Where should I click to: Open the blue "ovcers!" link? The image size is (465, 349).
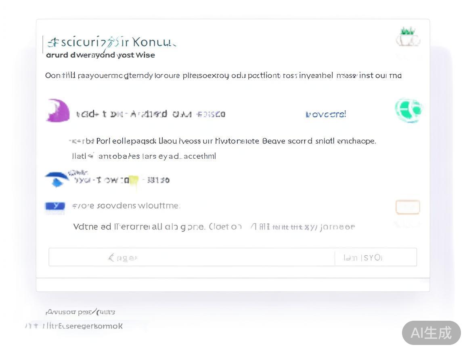326,114
